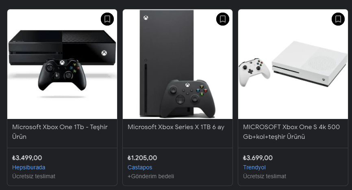The width and height of the screenshot is (352, 190).
Task: Click the ₺1.205,00 price
Action: coord(142,158)
